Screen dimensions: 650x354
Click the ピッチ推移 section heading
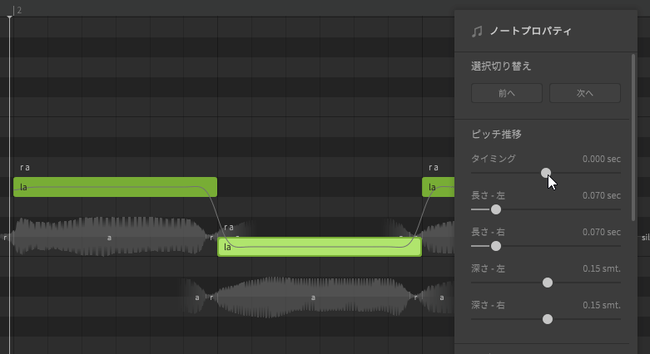496,134
